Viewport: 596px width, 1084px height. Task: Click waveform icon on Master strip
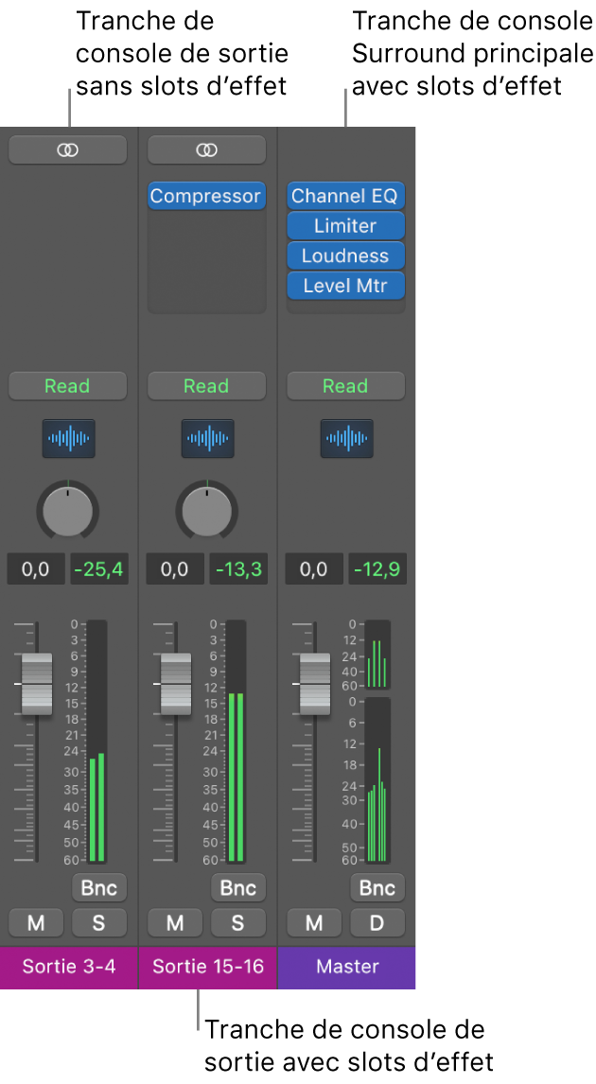[345, 439]
